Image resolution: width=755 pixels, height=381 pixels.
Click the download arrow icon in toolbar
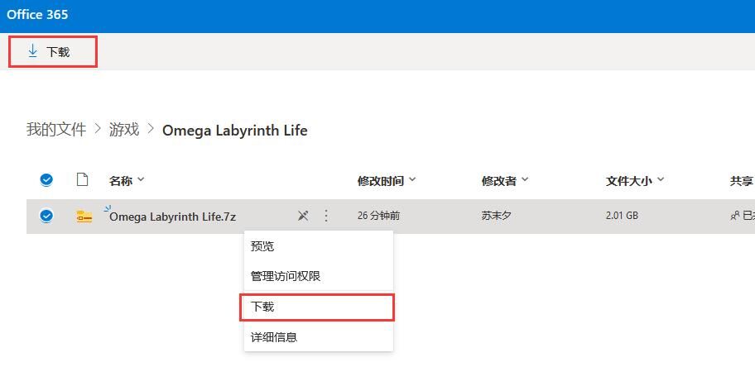tap(33, 51)
